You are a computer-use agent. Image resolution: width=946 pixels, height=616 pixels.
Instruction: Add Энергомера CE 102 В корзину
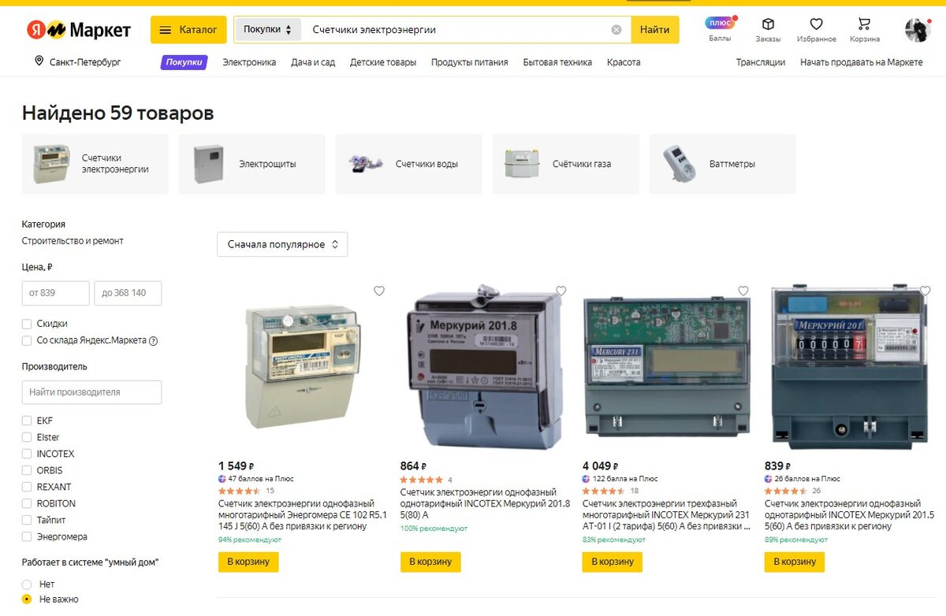click(248, 562)
